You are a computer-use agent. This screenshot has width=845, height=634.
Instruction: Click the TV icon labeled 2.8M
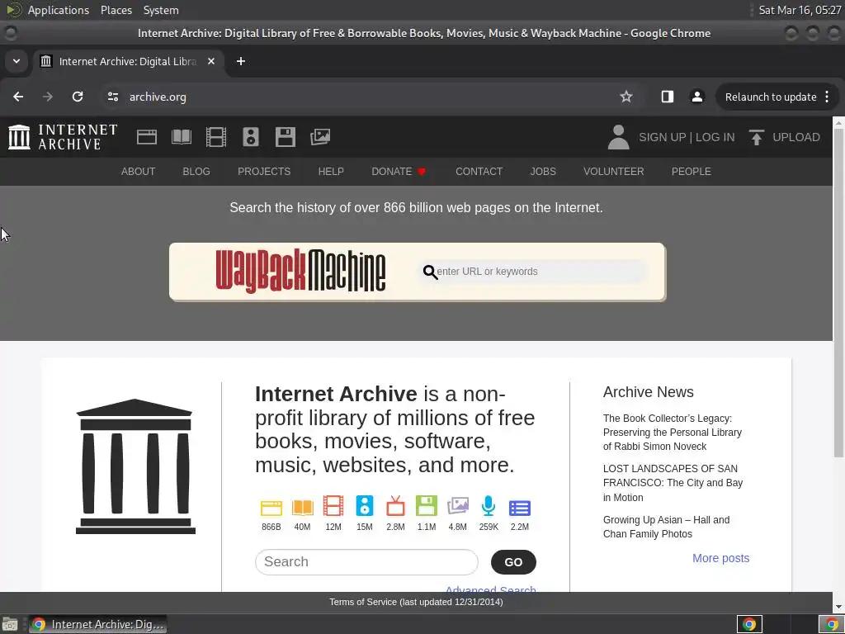pos(395,506)
